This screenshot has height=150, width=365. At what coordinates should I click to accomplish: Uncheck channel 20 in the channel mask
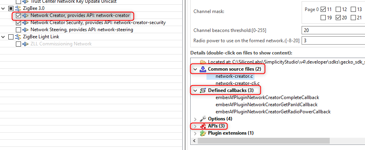tap(338, 18)
